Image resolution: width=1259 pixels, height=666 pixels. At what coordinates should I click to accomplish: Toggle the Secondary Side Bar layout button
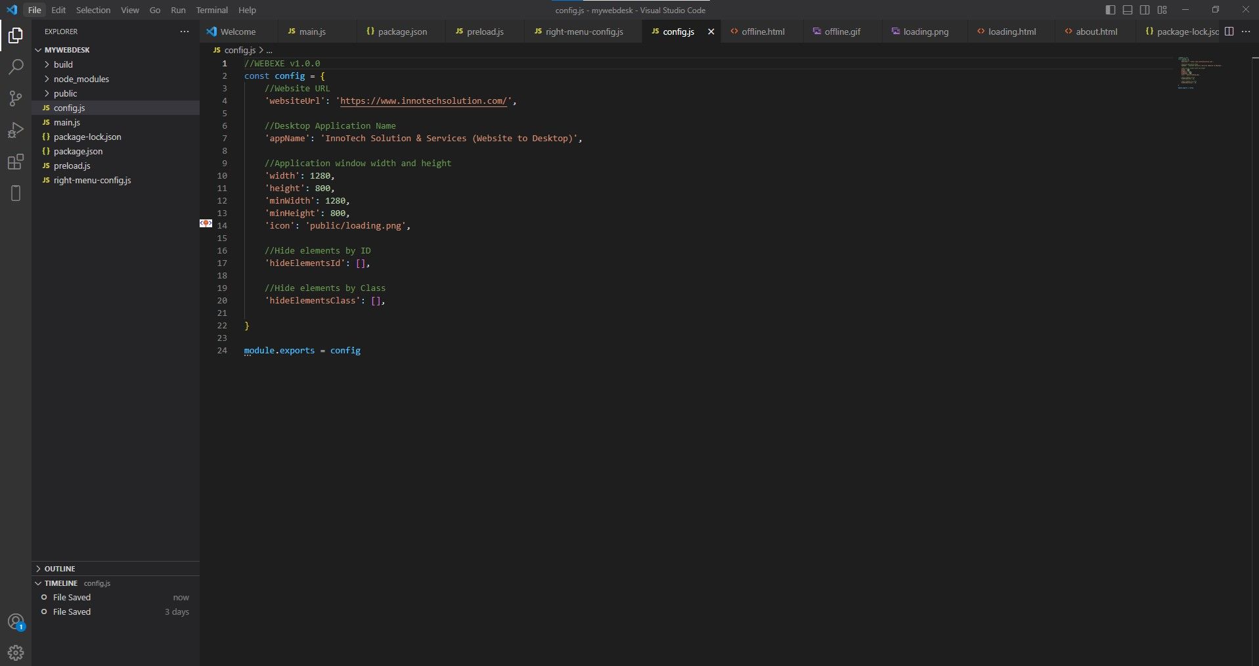pyautogui.click(x=1145, y=10)
